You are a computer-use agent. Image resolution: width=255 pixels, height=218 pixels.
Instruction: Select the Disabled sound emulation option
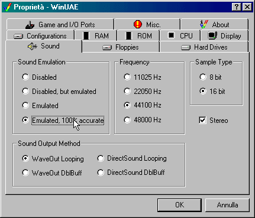coord(40,77)
